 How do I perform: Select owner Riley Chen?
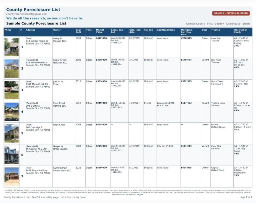[x=59, y=125]
